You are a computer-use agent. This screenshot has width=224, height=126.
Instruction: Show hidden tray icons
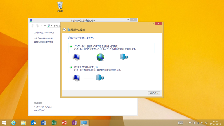click(x=186, y=123)
